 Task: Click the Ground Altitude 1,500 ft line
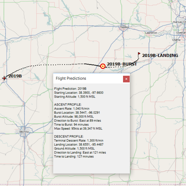coord(74,149)
